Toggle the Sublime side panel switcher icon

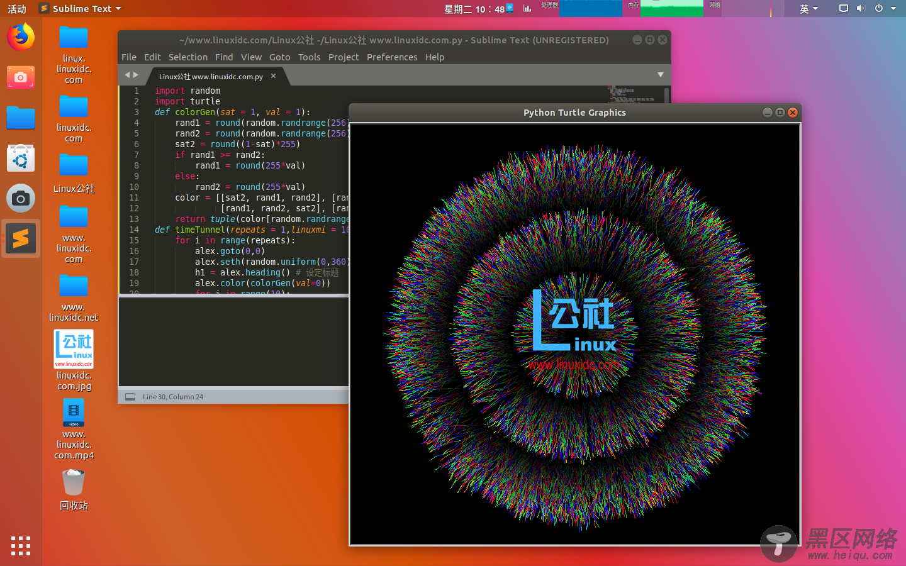click(x=130, y=397)
